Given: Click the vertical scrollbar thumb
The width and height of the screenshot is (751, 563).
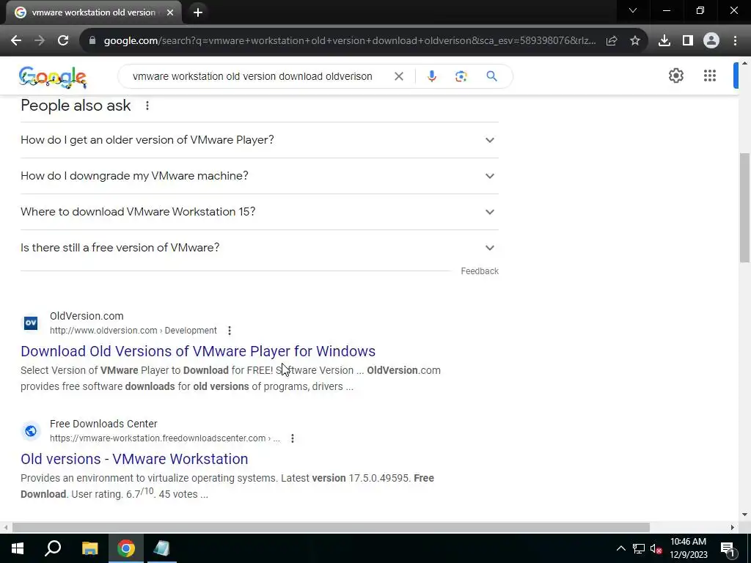Looking at the screenshot, I should click(x=744, y=207).
